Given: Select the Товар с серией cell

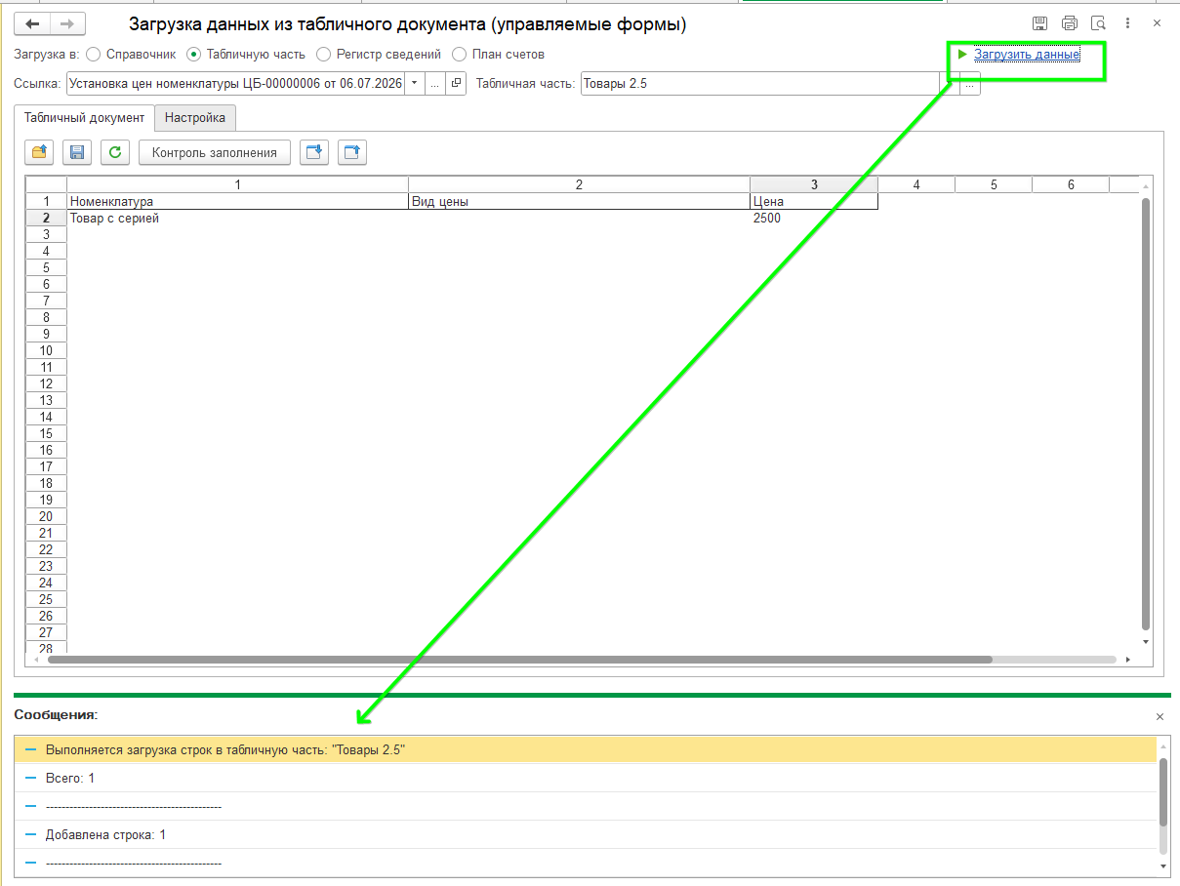Looking at the screenshot, I should point(237,219).
